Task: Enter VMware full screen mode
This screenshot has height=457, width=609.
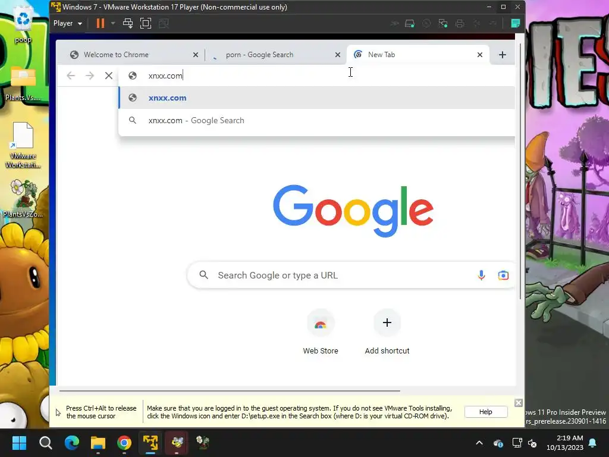Action: click(x=146, y=23)
